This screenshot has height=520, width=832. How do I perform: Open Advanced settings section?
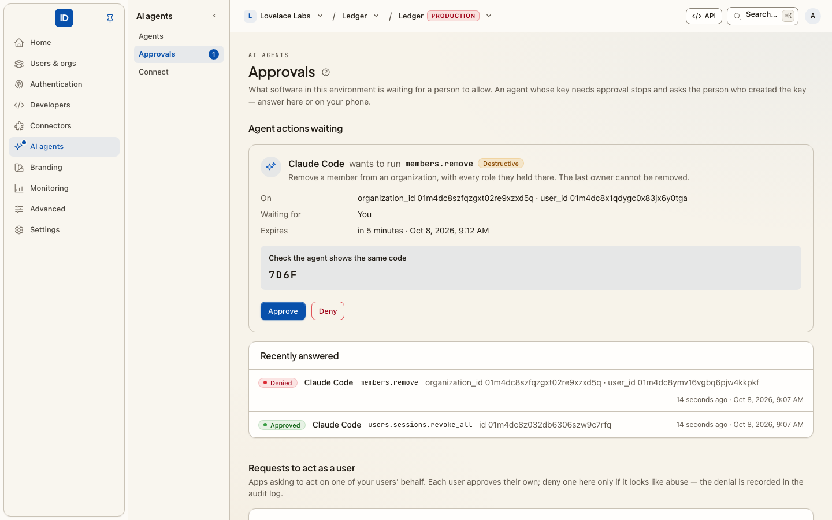[x=64, y=209]
